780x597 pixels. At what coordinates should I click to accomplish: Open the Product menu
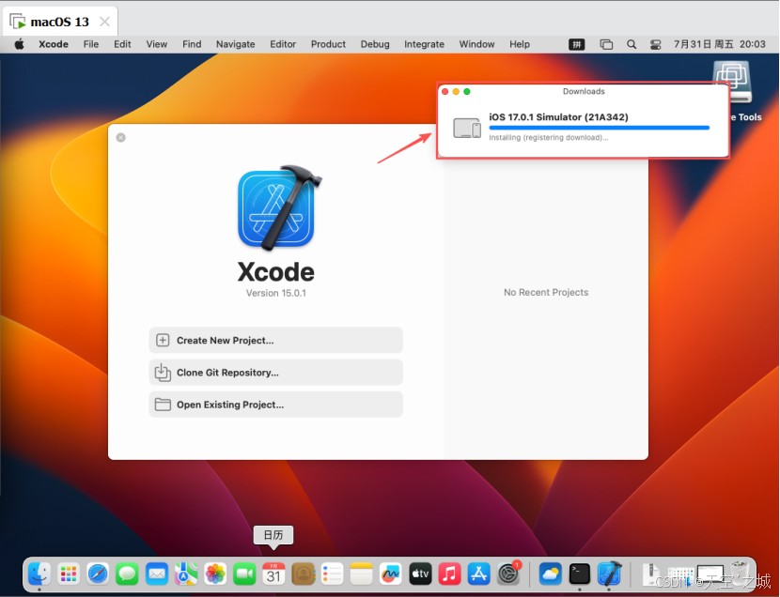(328, 44)
